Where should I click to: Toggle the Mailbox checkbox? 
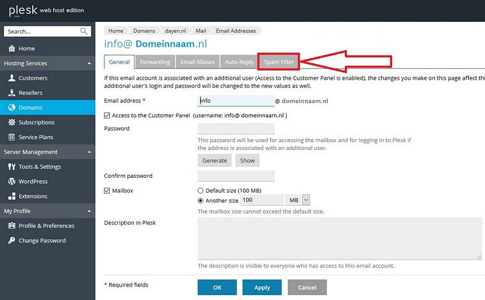click(x=107, y=191)
